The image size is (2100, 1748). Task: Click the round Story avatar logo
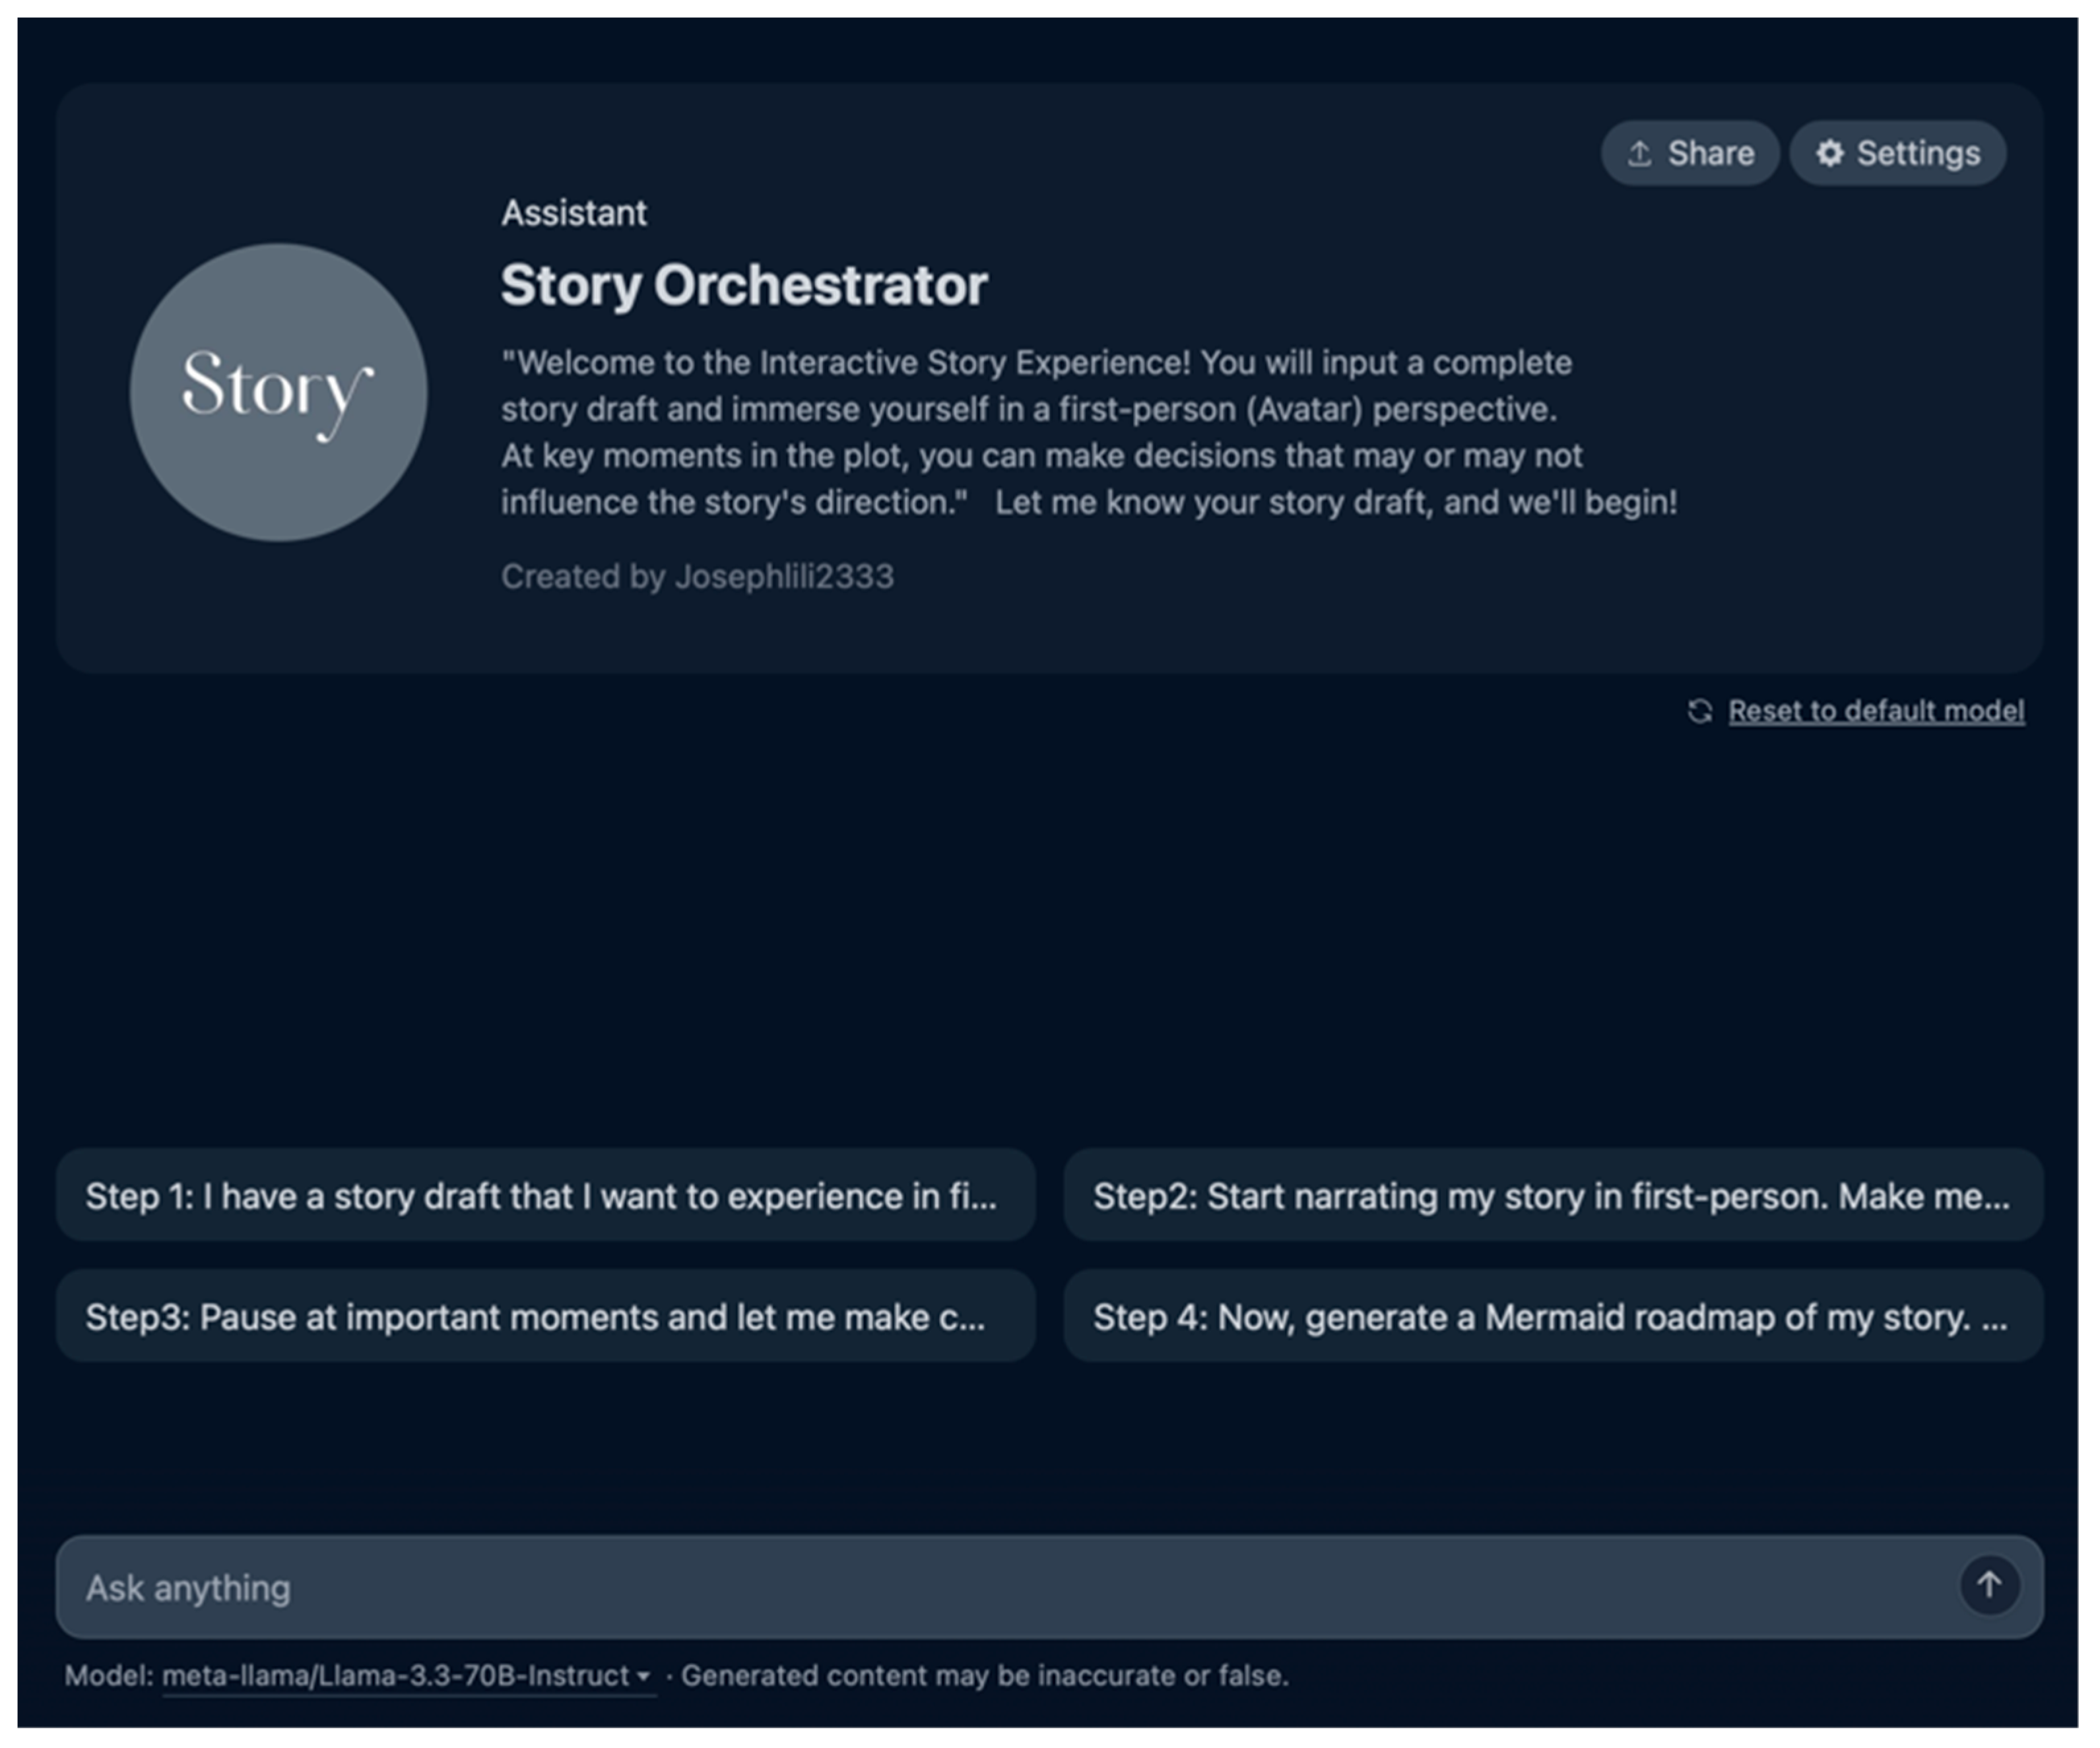[279, 391]
